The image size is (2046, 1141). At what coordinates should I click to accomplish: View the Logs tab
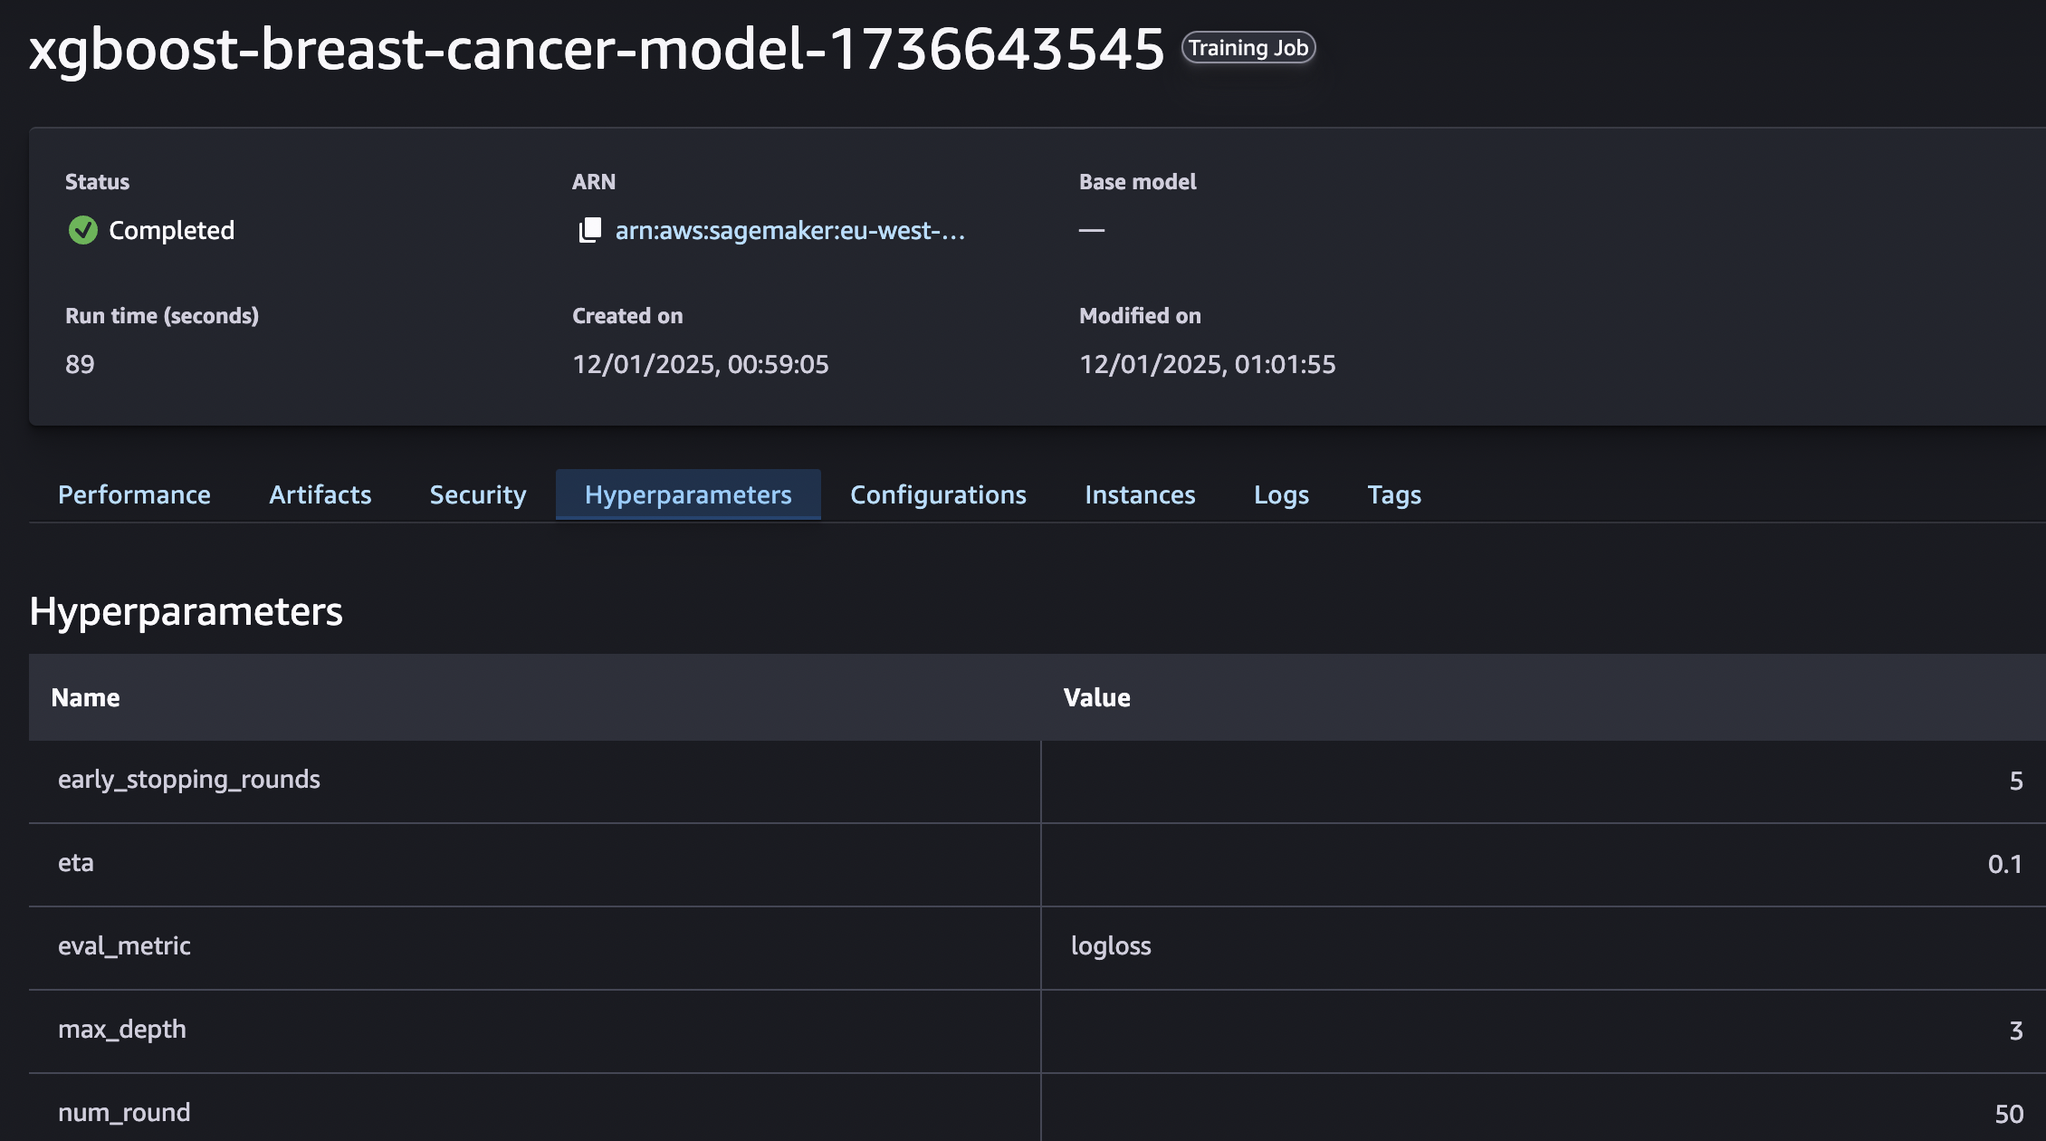(1281, 494)
